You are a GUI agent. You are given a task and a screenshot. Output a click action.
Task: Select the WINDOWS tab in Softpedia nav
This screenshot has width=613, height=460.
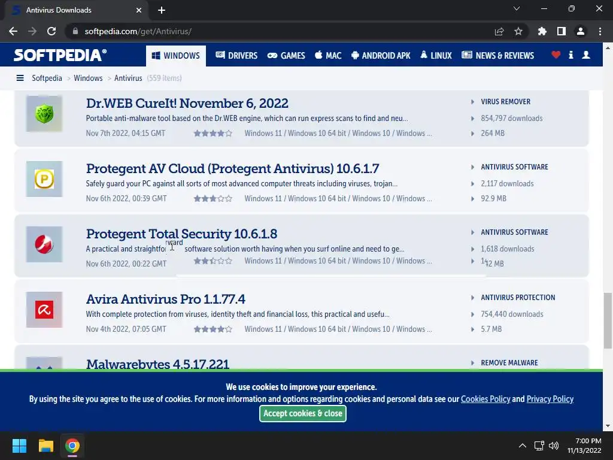pyautogui.click(x=176, y=56)
